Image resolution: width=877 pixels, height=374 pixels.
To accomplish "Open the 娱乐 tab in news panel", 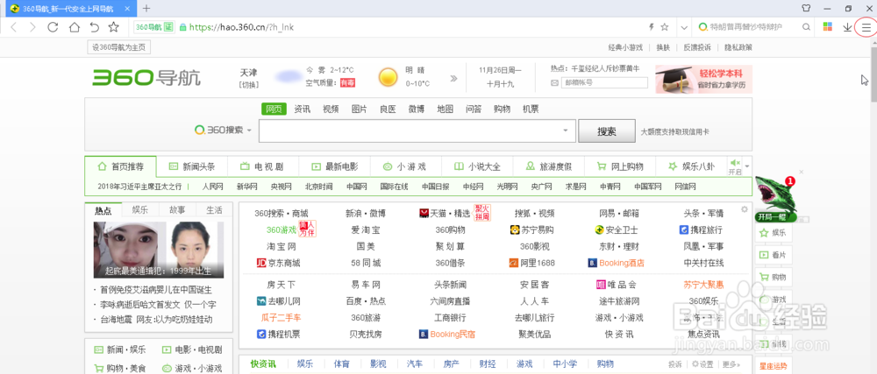I will click(140, 210).
